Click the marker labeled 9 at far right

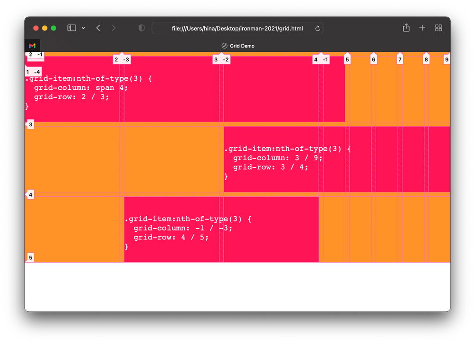pos(446,59)
